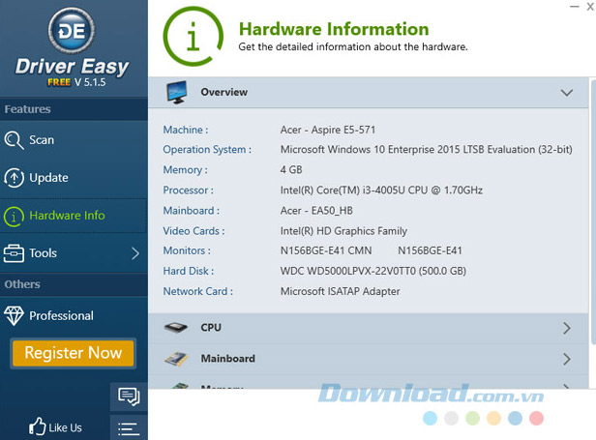This screenshot has height=440, width=596.
Task: Click Intel(R) HD Graphics Family value
Action: pos(343,231)
